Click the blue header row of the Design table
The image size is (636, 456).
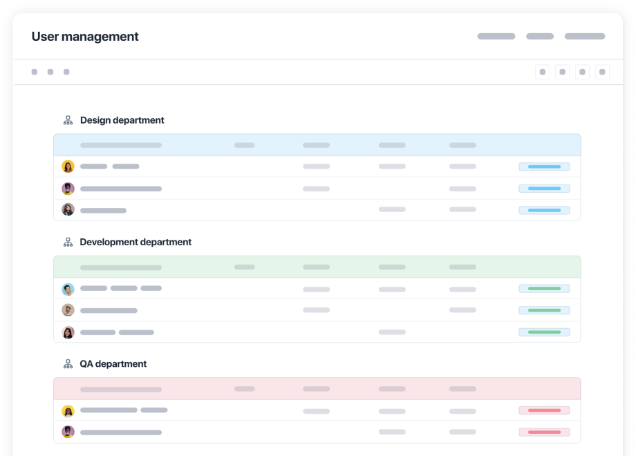click(x=317, y=145)
